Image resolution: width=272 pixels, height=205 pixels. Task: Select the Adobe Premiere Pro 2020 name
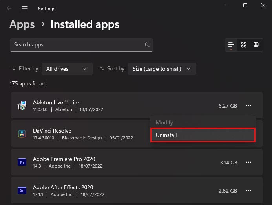click(64, 159)
